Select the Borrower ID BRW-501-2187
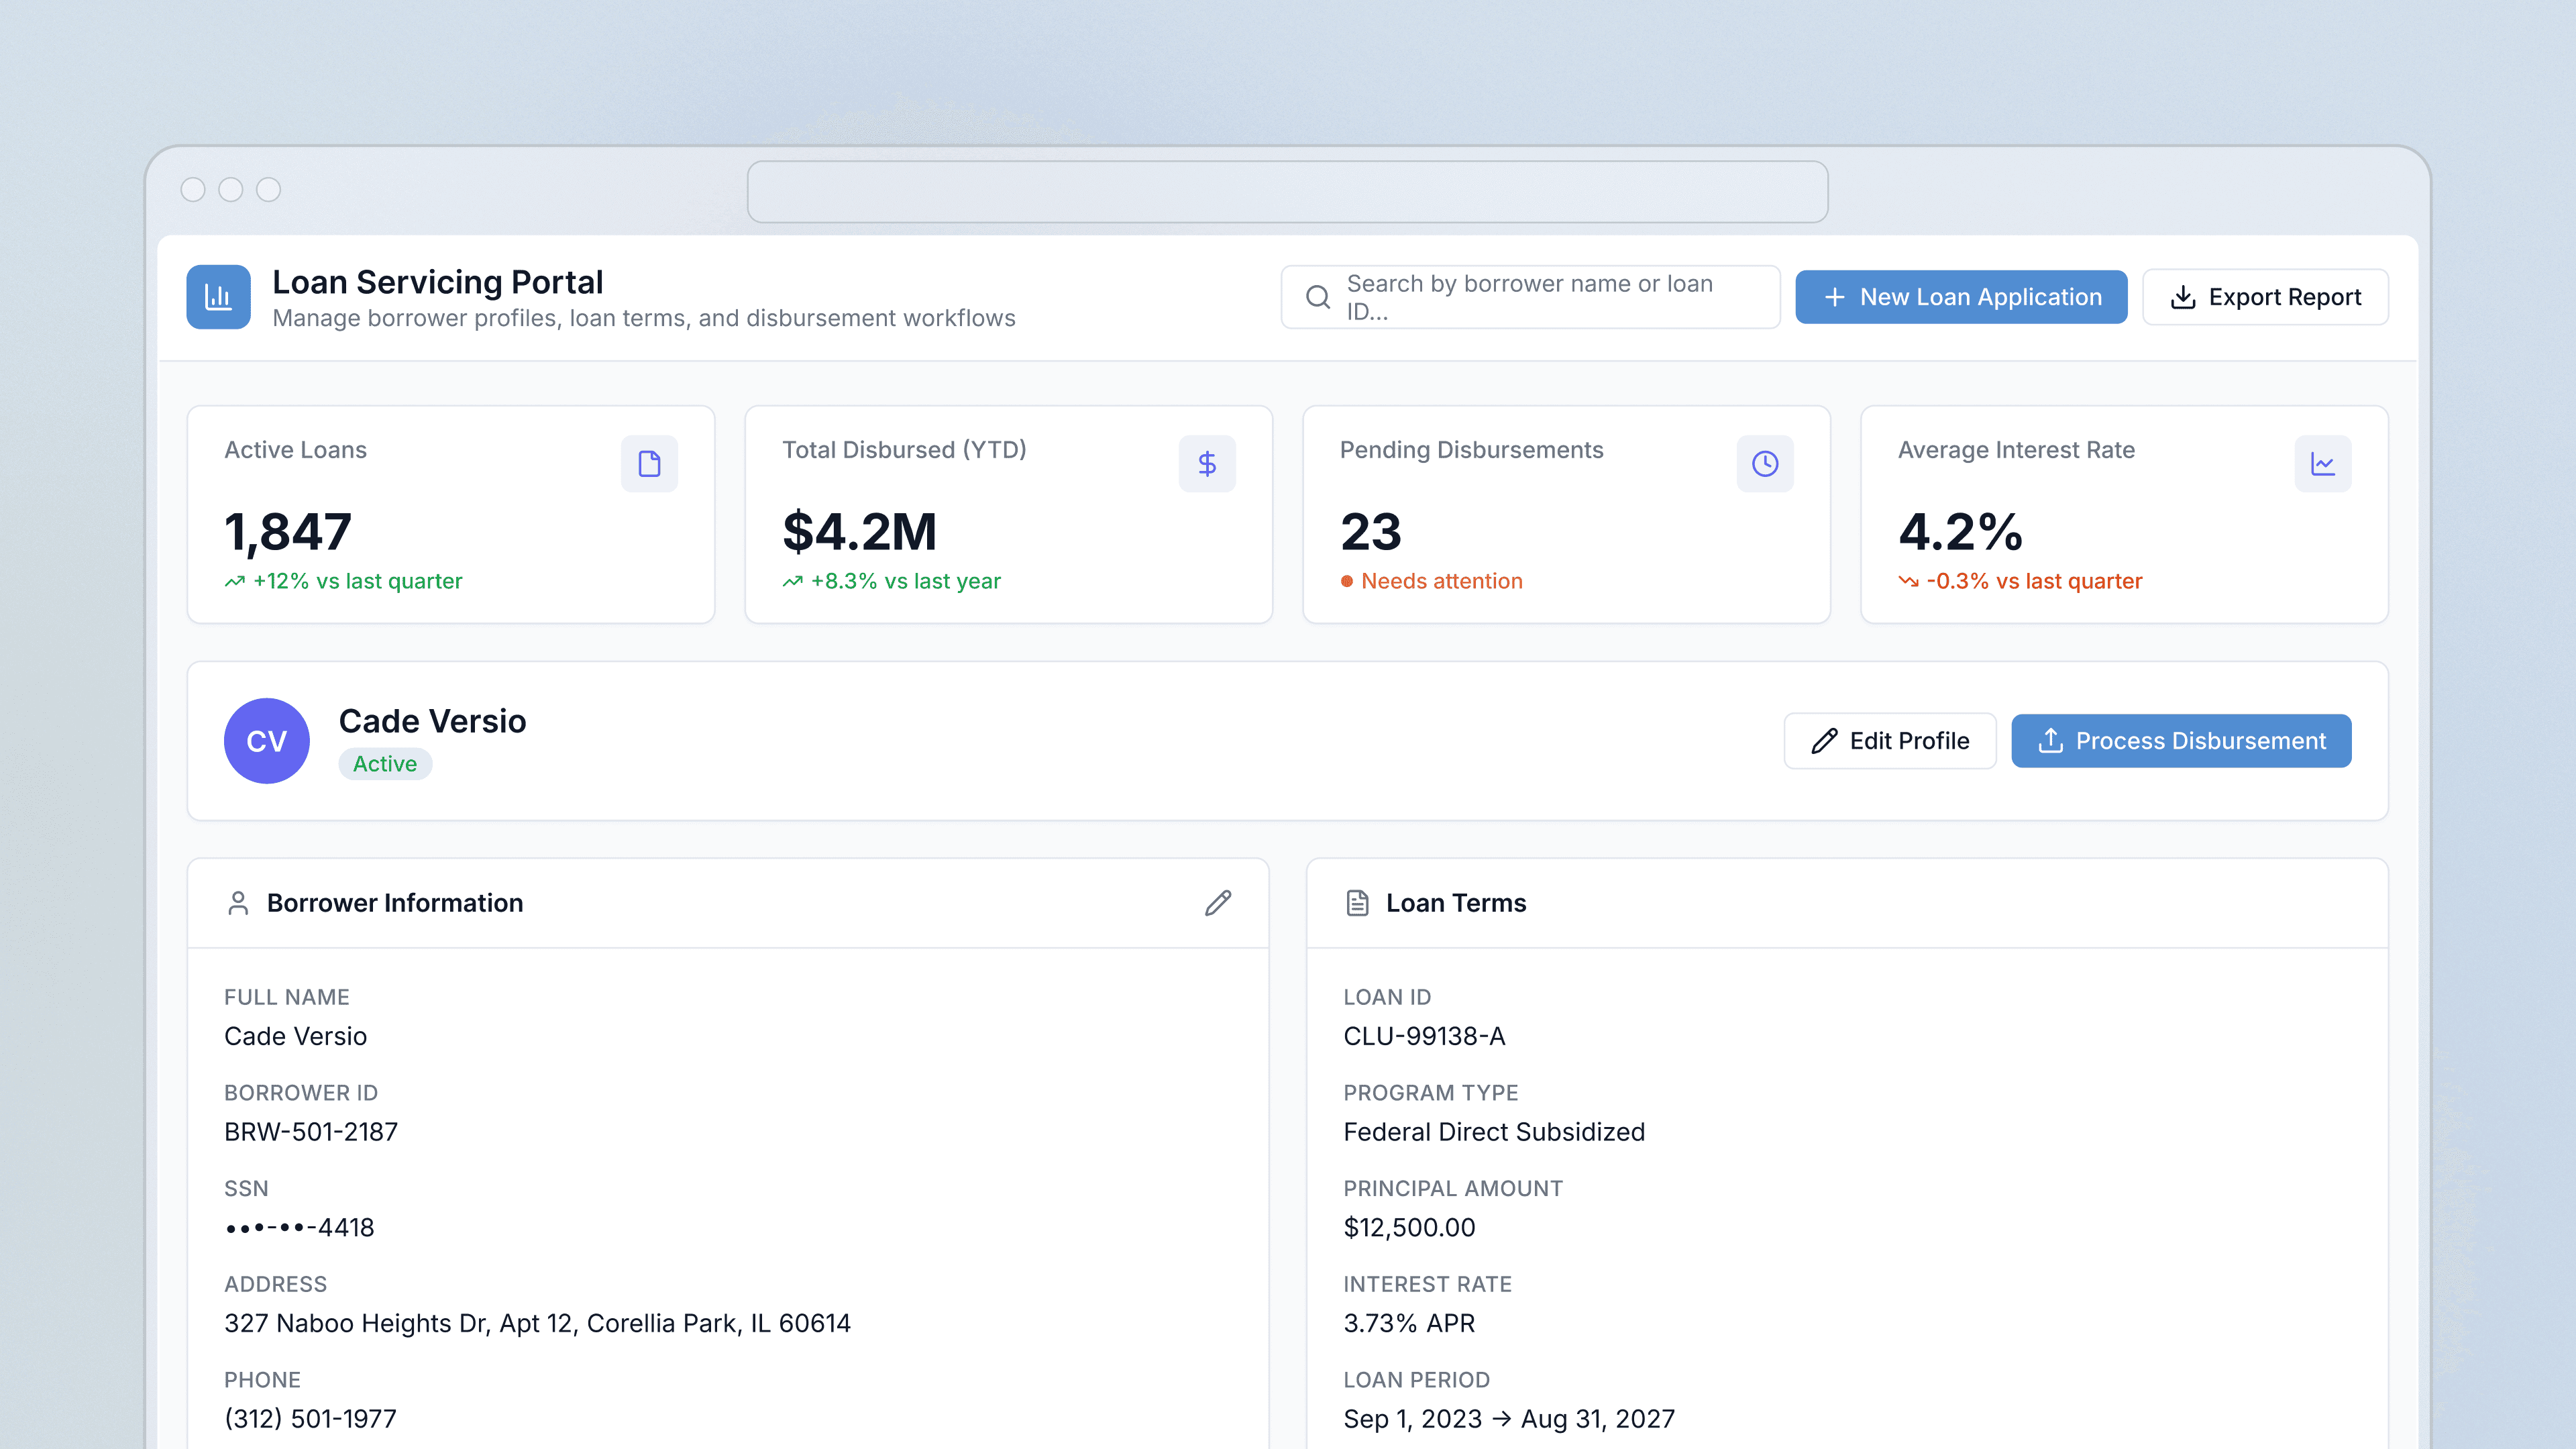The height and width of the screenshot is (1449, 2576). (x=311, y=1132)
